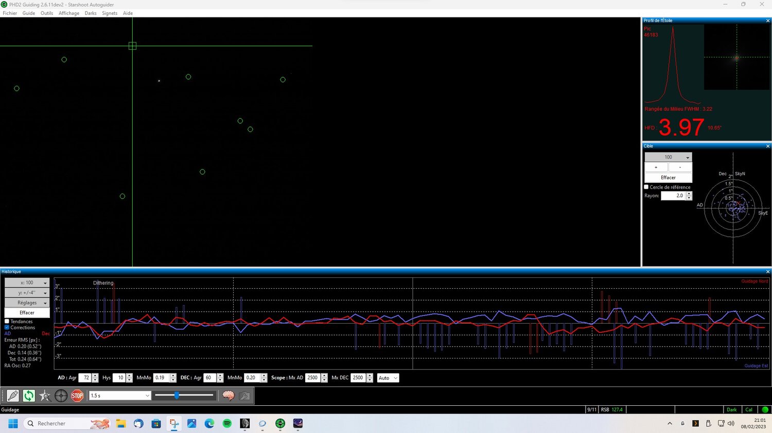Enable the Cercle de référence checkbox
The height and width of the screenshot is (433, 772).
(646, 187)
